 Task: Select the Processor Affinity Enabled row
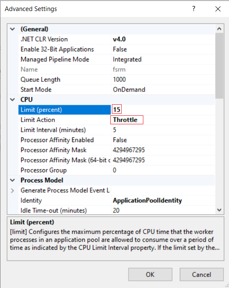(117, 140)
